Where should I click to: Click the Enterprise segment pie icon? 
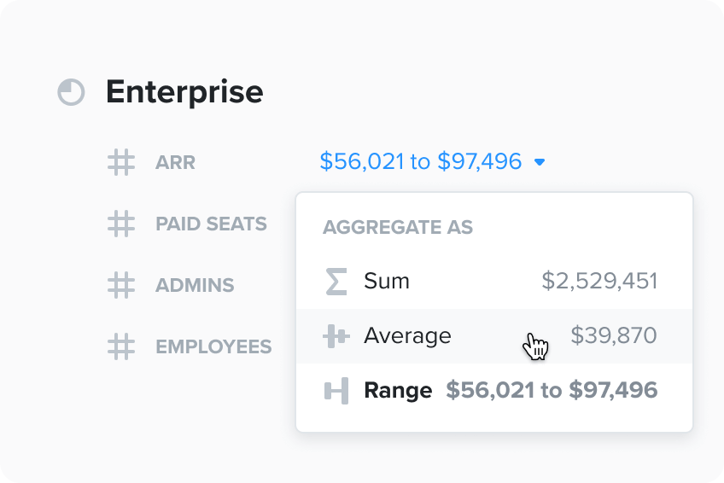click(x=71, y=92)
